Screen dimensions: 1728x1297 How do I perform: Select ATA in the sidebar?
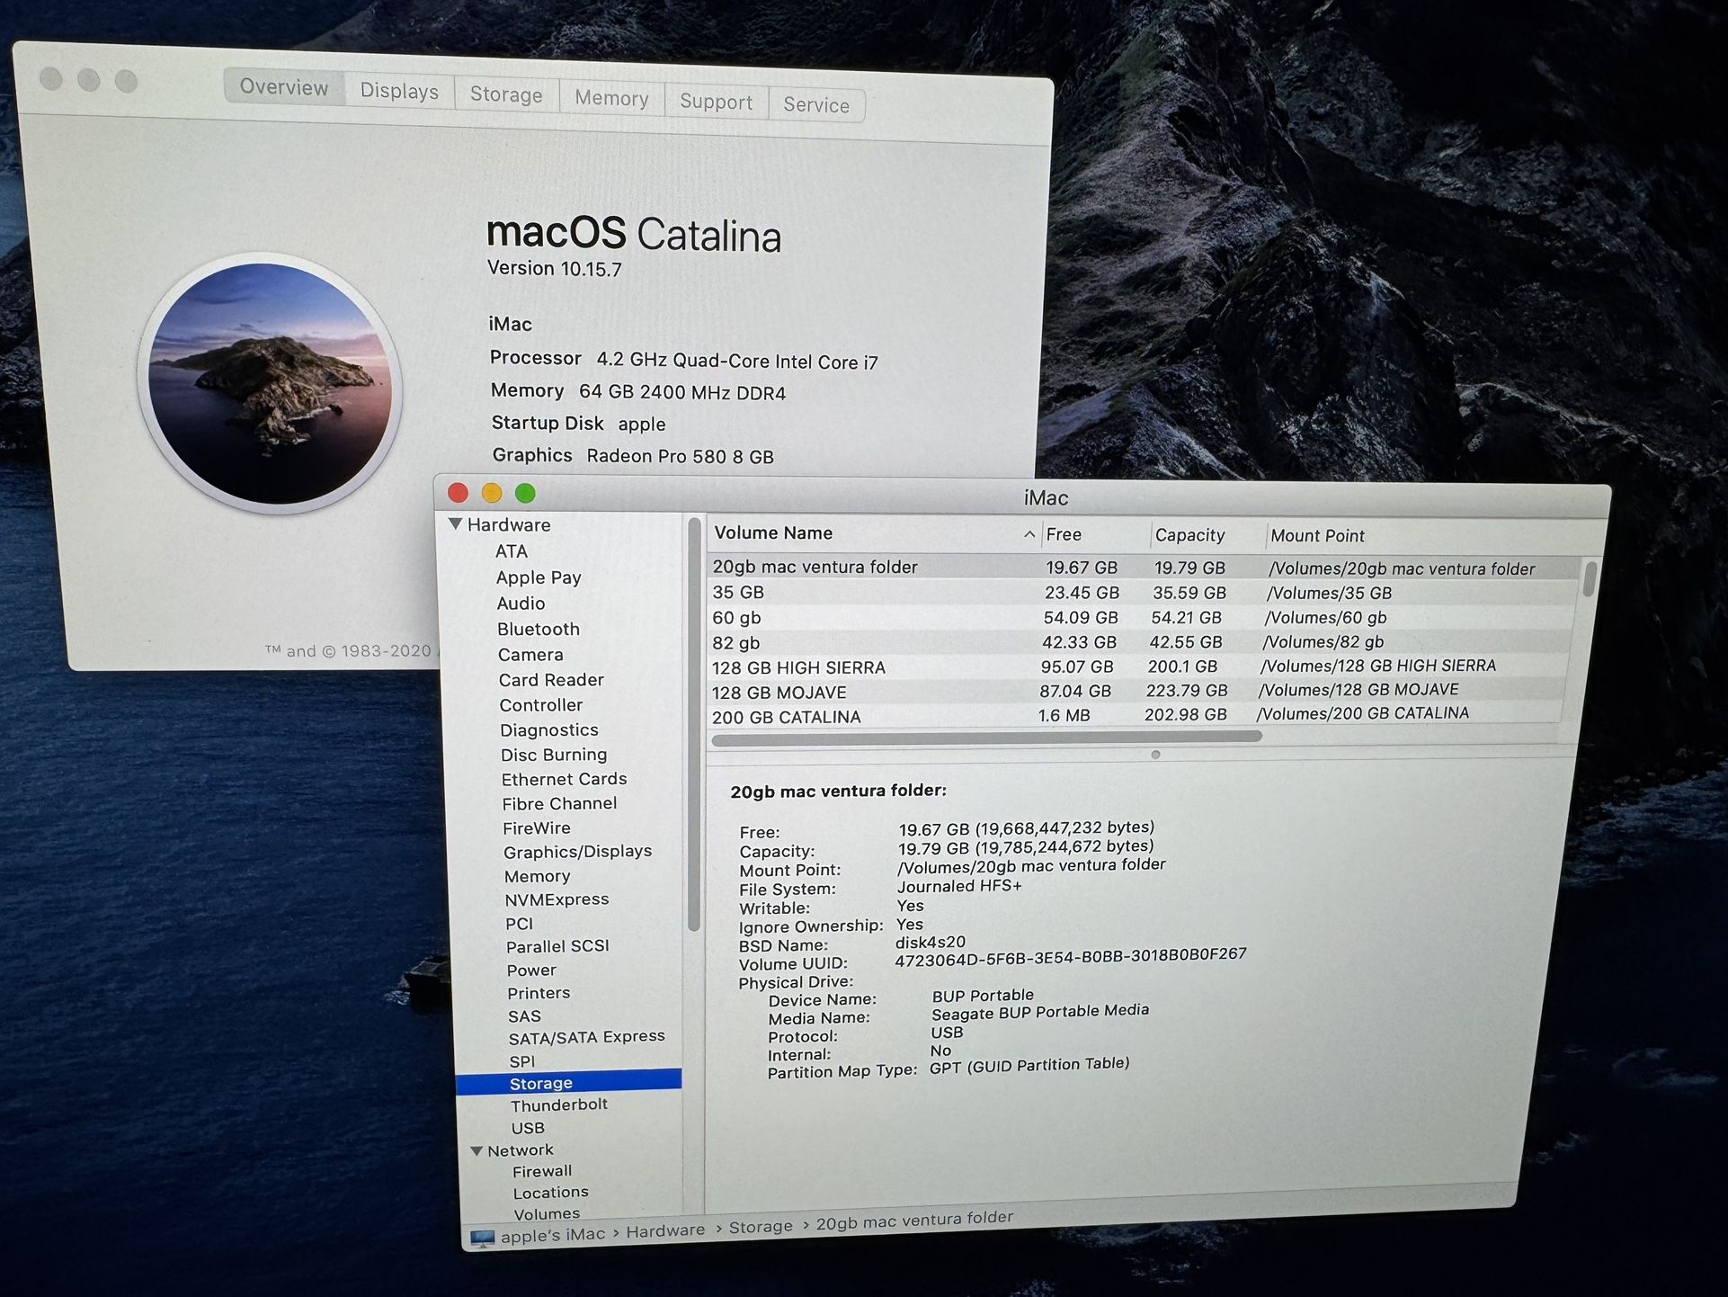511,551
